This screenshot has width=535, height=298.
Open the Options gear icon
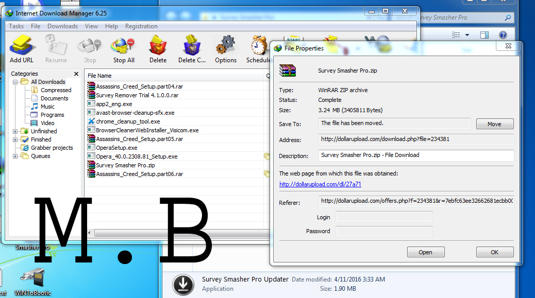coord(226,45)
